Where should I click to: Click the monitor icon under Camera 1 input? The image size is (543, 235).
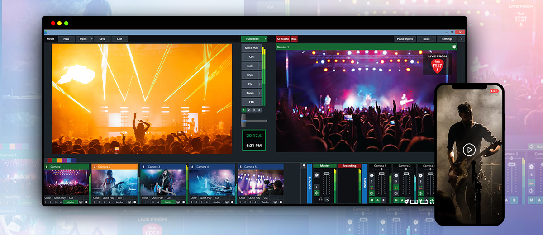pos(81,202)
